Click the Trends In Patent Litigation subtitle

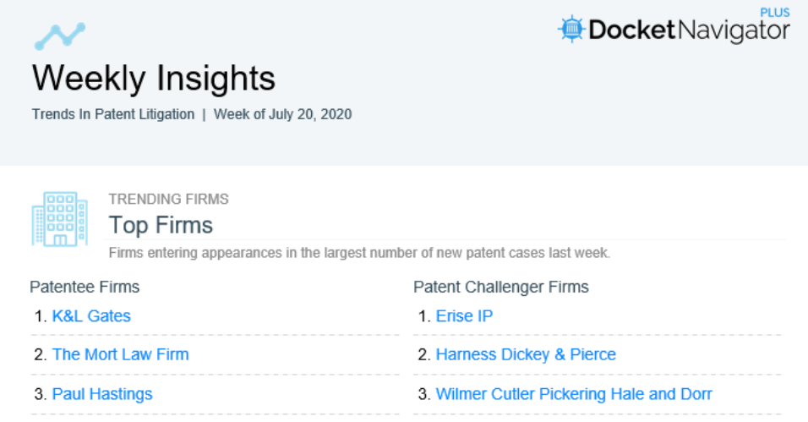tap(113, 114)
